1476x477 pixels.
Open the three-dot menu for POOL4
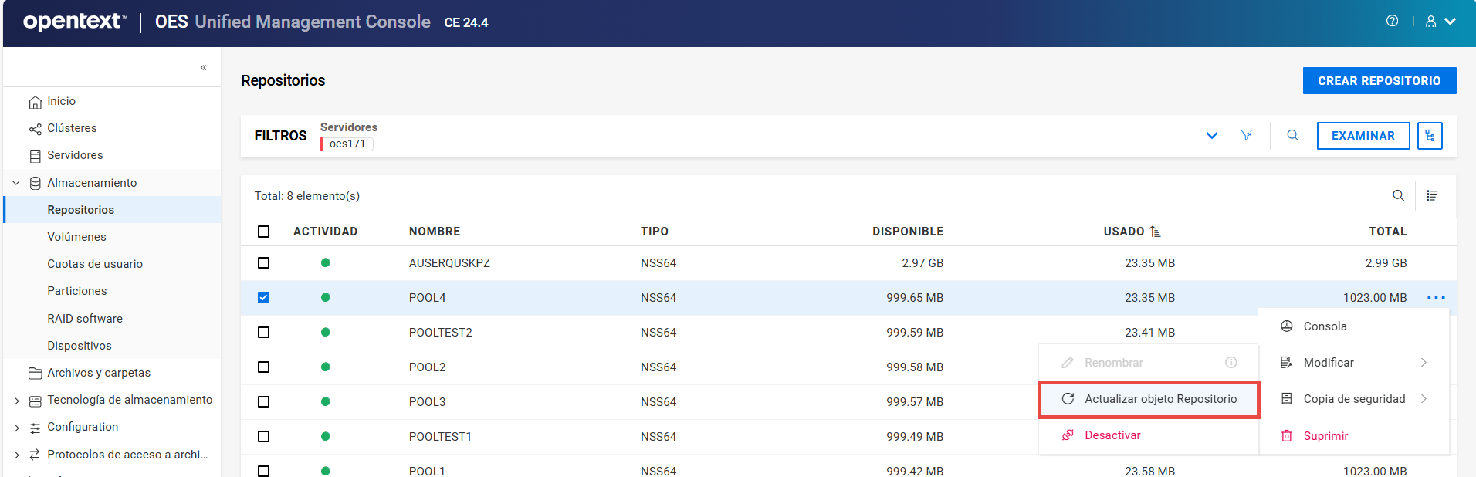click(x=1436, y=298)
